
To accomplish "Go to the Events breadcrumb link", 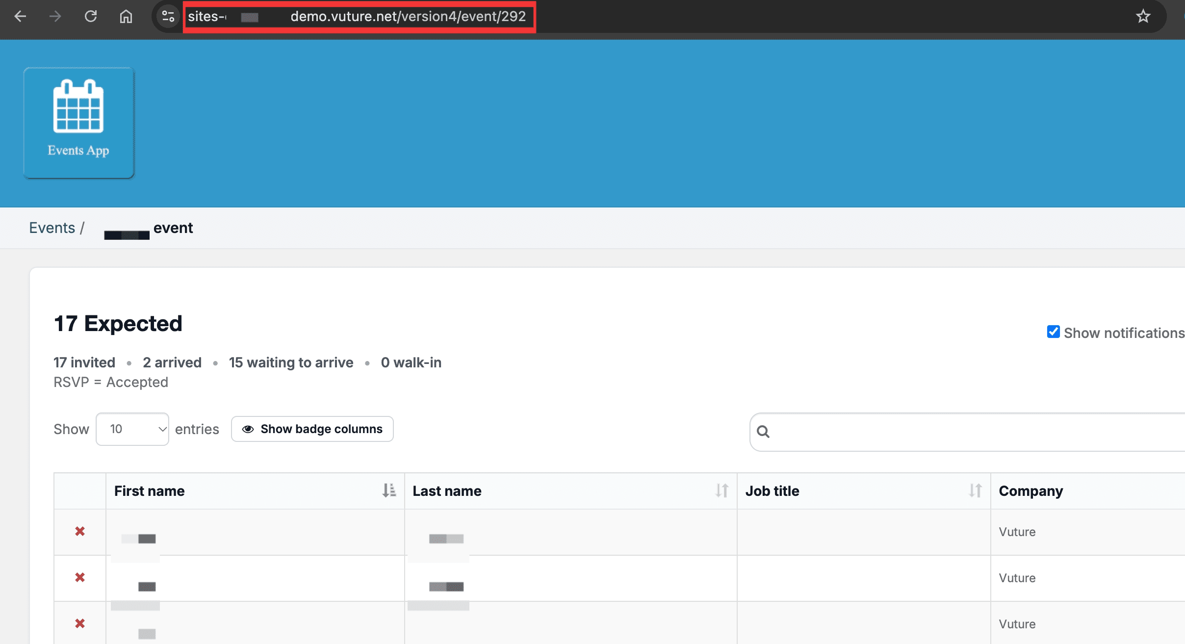I will coord(52,228).
